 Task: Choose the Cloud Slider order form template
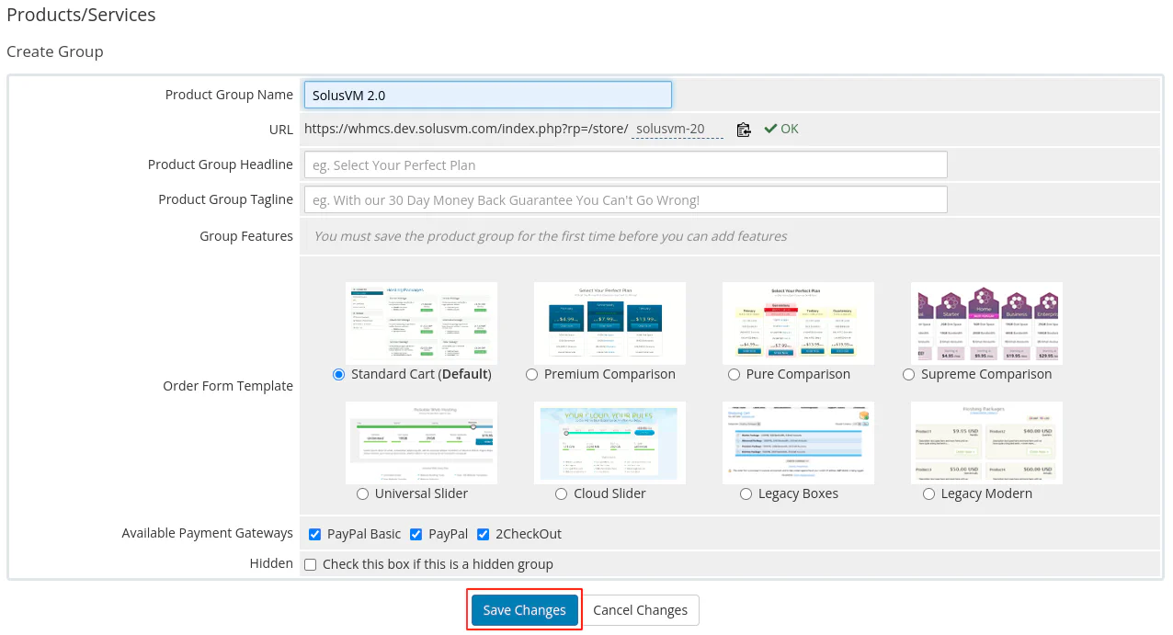(x=561, y=493)
